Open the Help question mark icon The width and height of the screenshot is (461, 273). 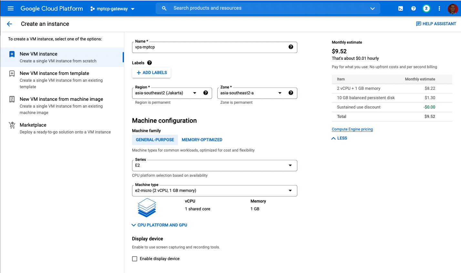pos(414,9)
